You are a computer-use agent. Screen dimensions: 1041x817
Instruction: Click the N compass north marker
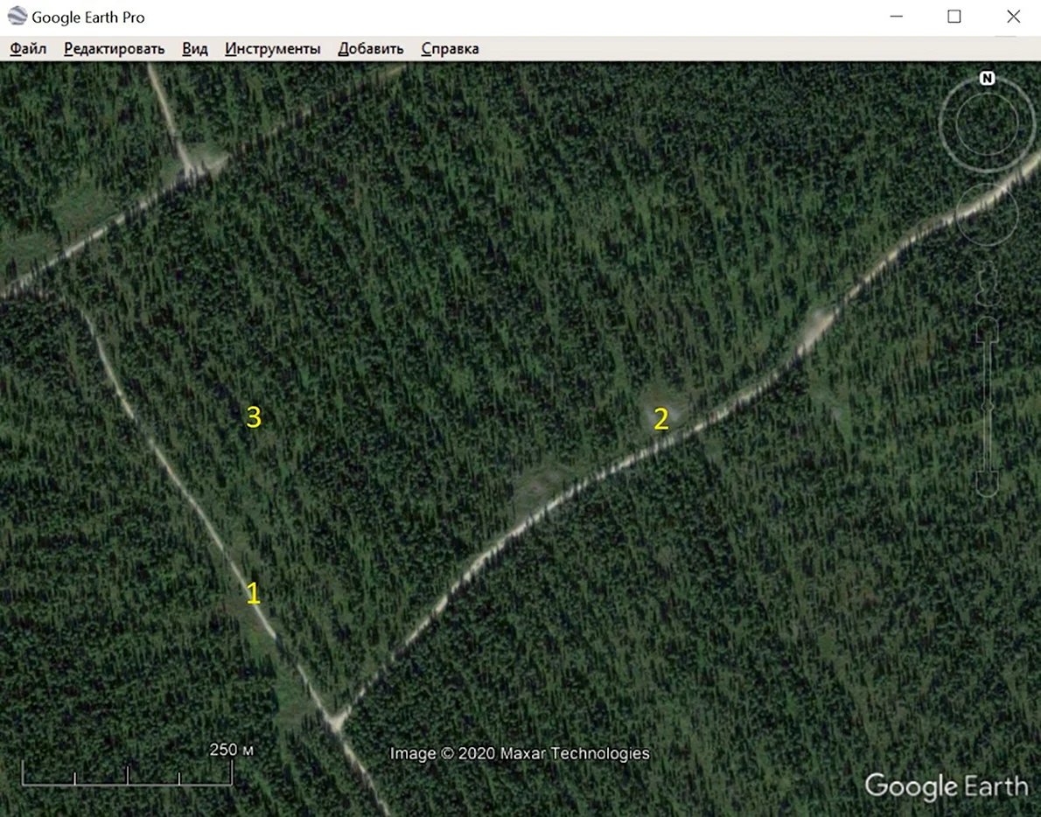(988, 79)
